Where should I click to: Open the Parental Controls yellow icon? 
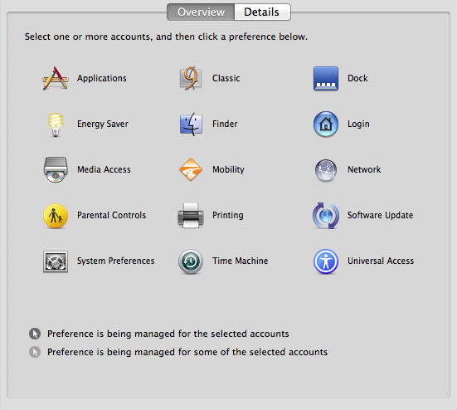tap(56, 216)
